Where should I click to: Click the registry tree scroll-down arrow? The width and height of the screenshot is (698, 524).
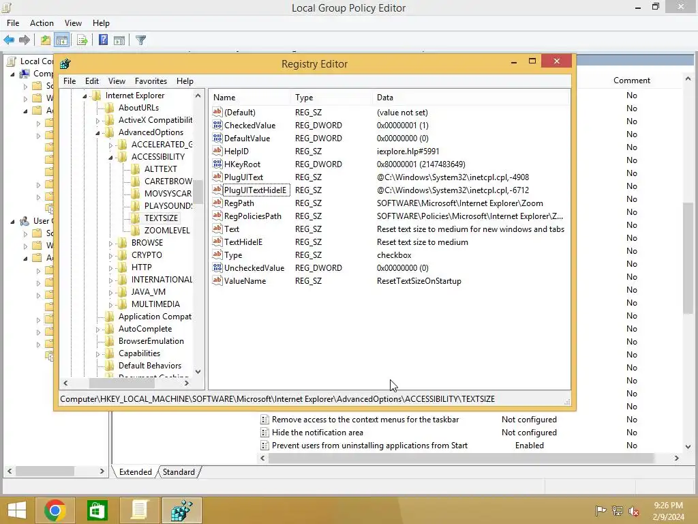(x=198, y=372)
